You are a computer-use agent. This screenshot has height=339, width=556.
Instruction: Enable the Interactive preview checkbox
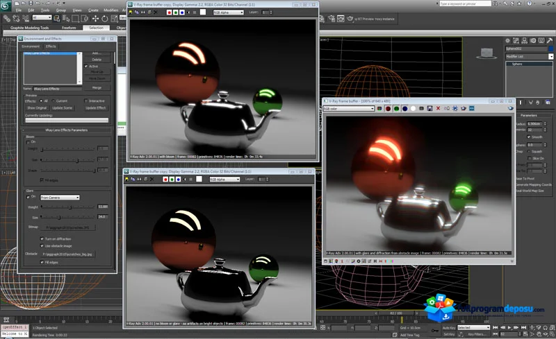click(85, 101)
